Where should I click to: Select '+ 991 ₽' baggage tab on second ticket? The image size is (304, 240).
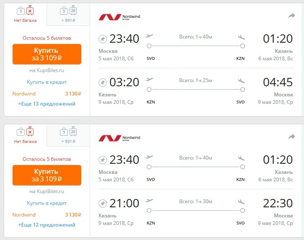pos(68,135)
